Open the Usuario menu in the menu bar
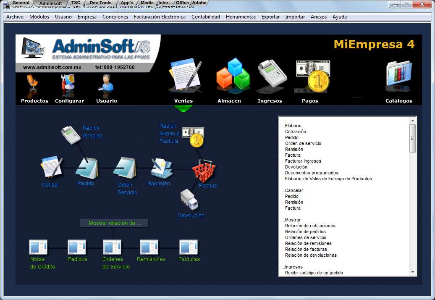Image resolution: width=435 pixels, height=300 pixels. coord(63,17)
